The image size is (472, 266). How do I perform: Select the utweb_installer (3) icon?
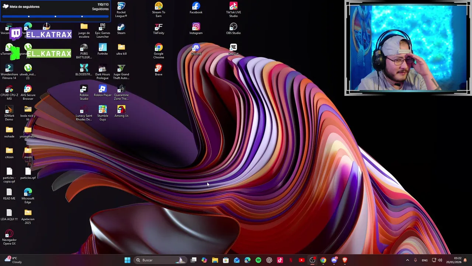pyautogui.click(x=28, y=72)
